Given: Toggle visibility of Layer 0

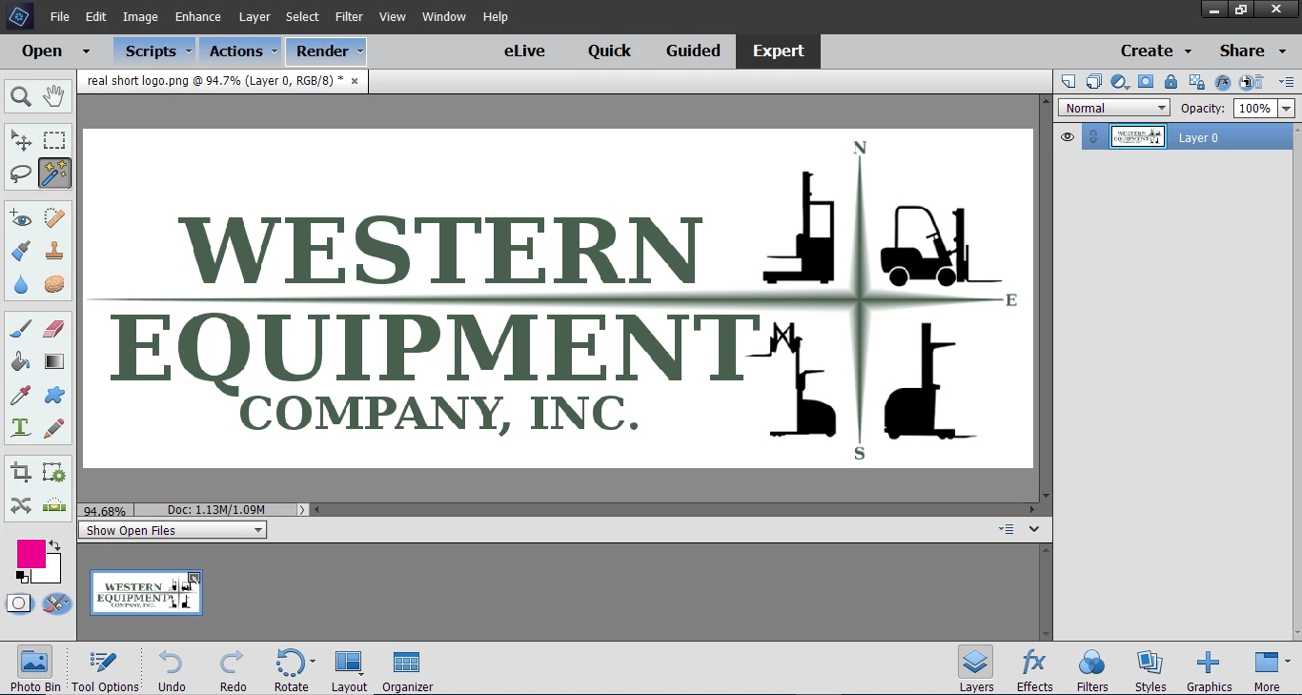Looking at the screenshot, I should (x=1068, y=137).
